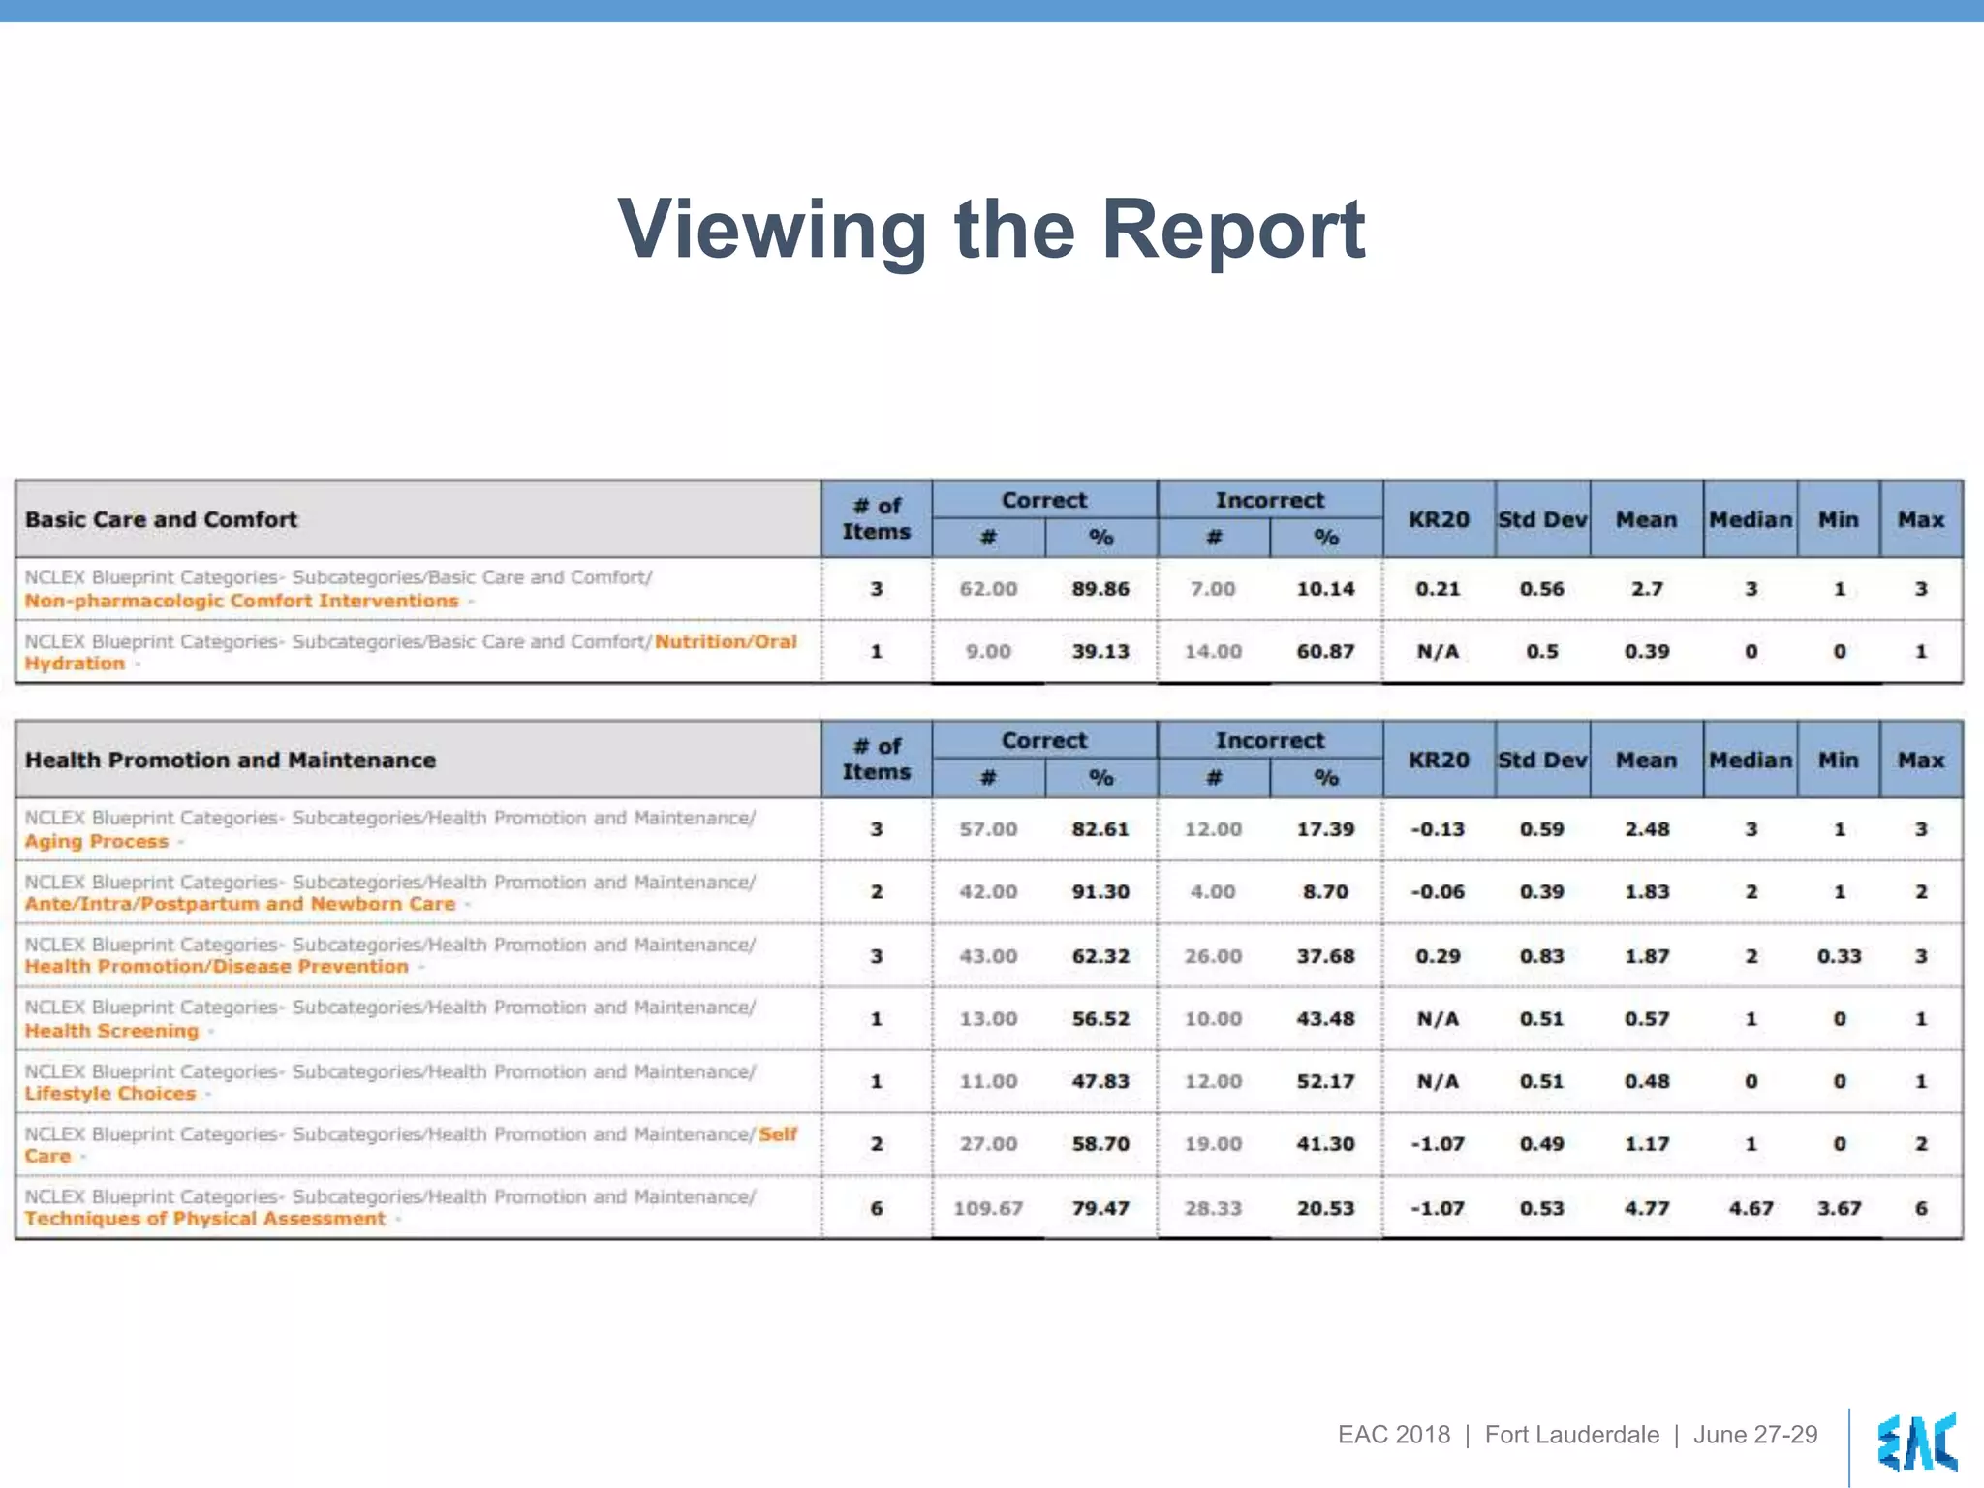
Task: Click KR20 column header in first table
Action: (x=1439, y=520)
